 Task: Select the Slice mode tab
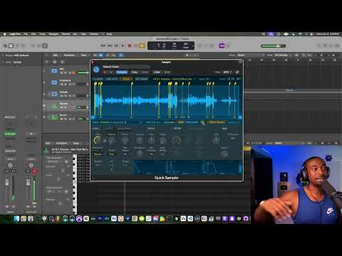pos(127,79)
